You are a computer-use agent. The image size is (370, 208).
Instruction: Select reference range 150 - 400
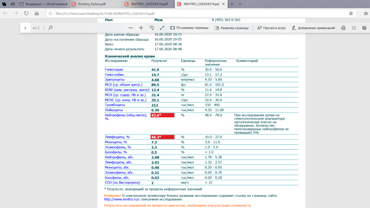point(213,105)
